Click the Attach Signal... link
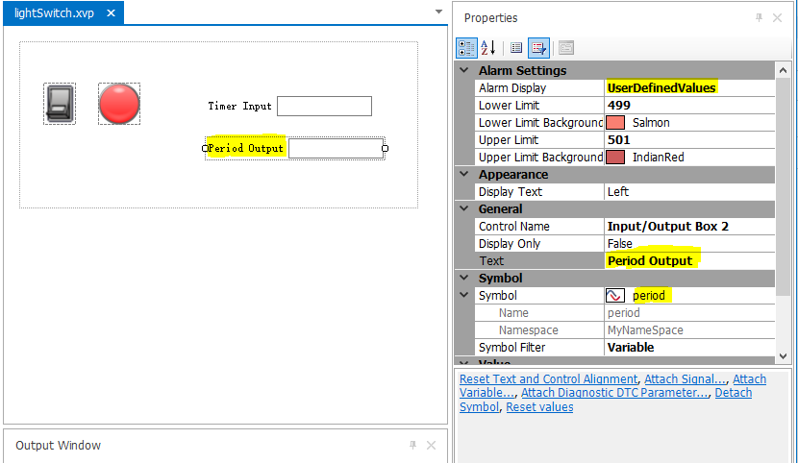Image resolution: width=798 pixels, height=463 pixels. click(x=686, y=379)
